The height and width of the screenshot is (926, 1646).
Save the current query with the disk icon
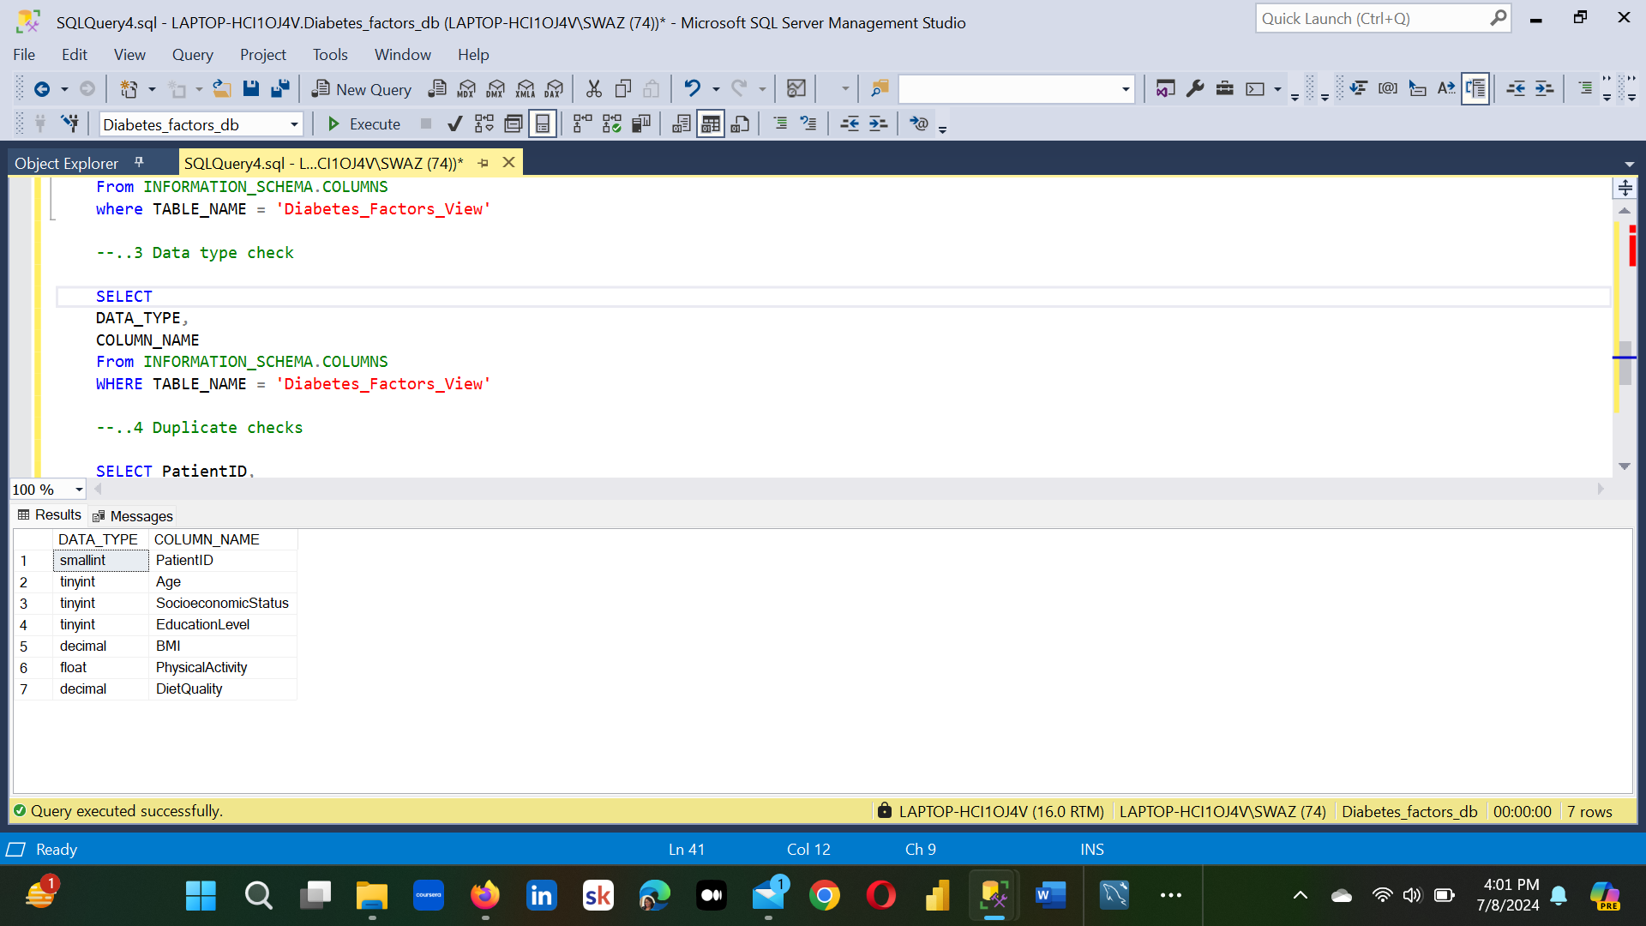click(x=250, y=88)
